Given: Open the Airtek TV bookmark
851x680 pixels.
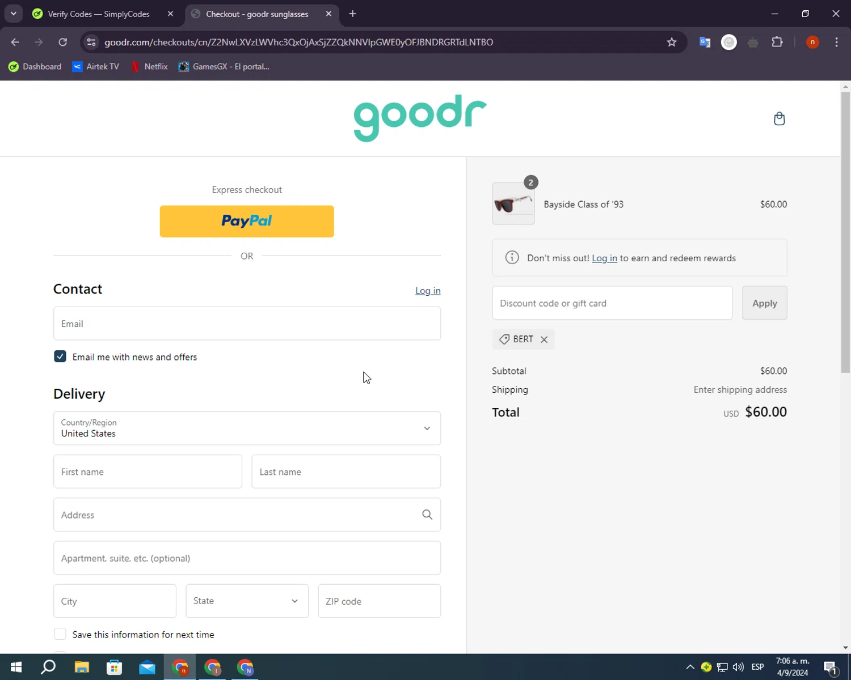Looking at the screenshot, I should tap(96, 66).
